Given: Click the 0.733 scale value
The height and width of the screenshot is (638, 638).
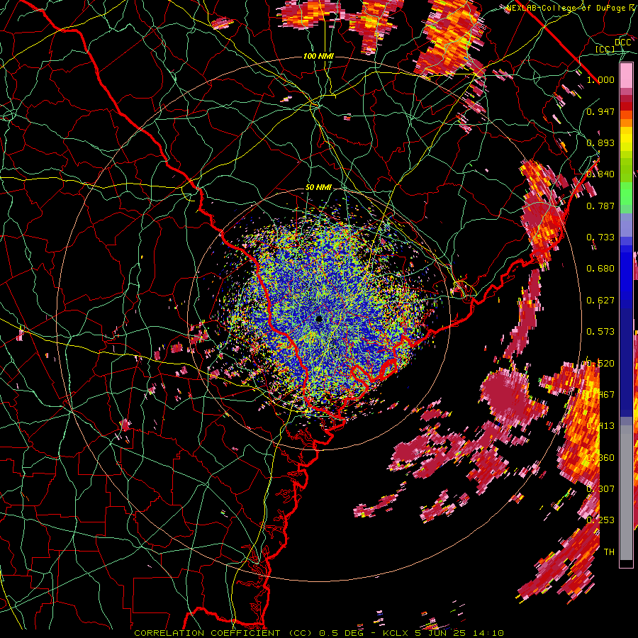Looking at the screenshot, I should coord(600,237).
